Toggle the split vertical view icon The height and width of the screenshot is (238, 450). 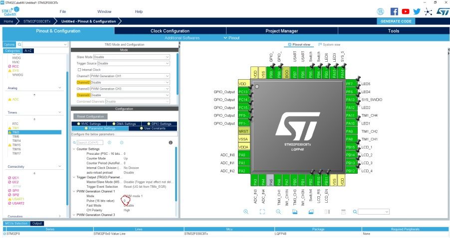point(327,212)
